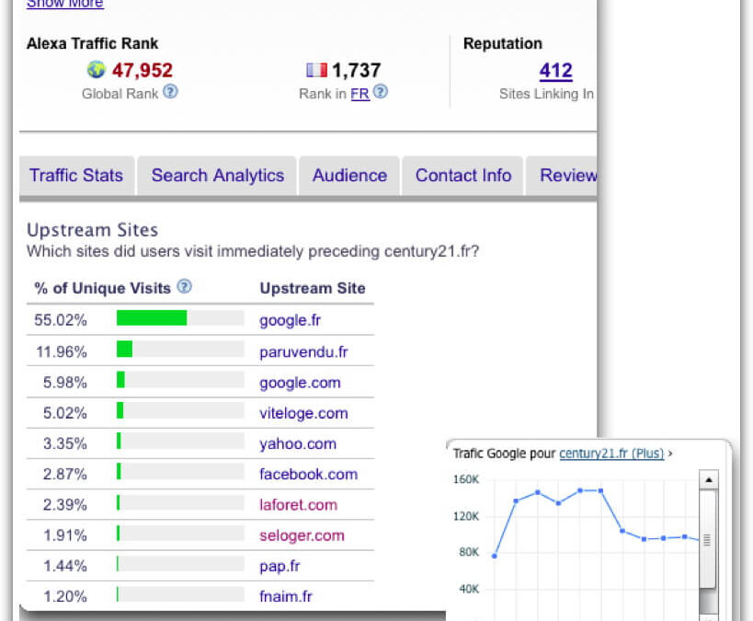
Task: Click first data point on Google traffic chart
Action: [494, 556]
